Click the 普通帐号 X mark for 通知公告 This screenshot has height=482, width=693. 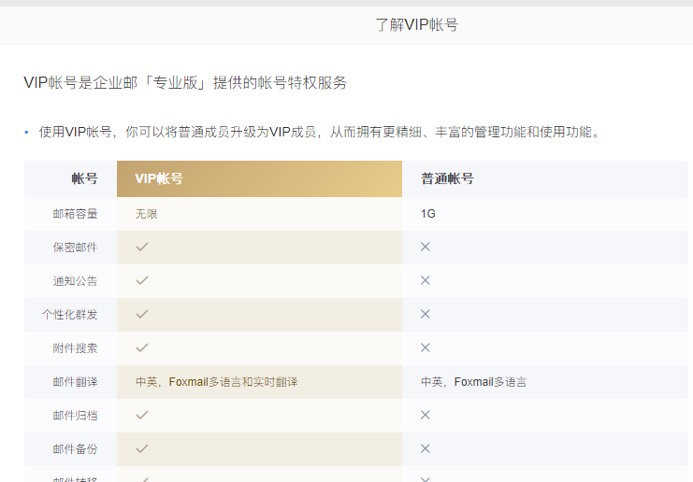tap(425, 280)
